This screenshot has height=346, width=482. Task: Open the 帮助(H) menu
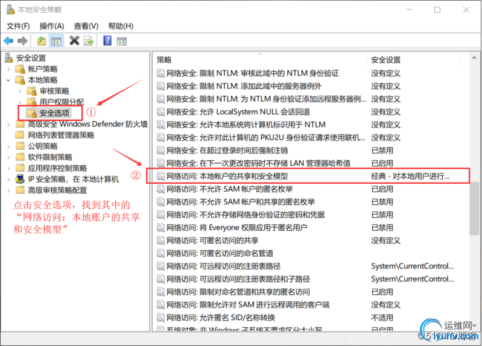point(121,26)
